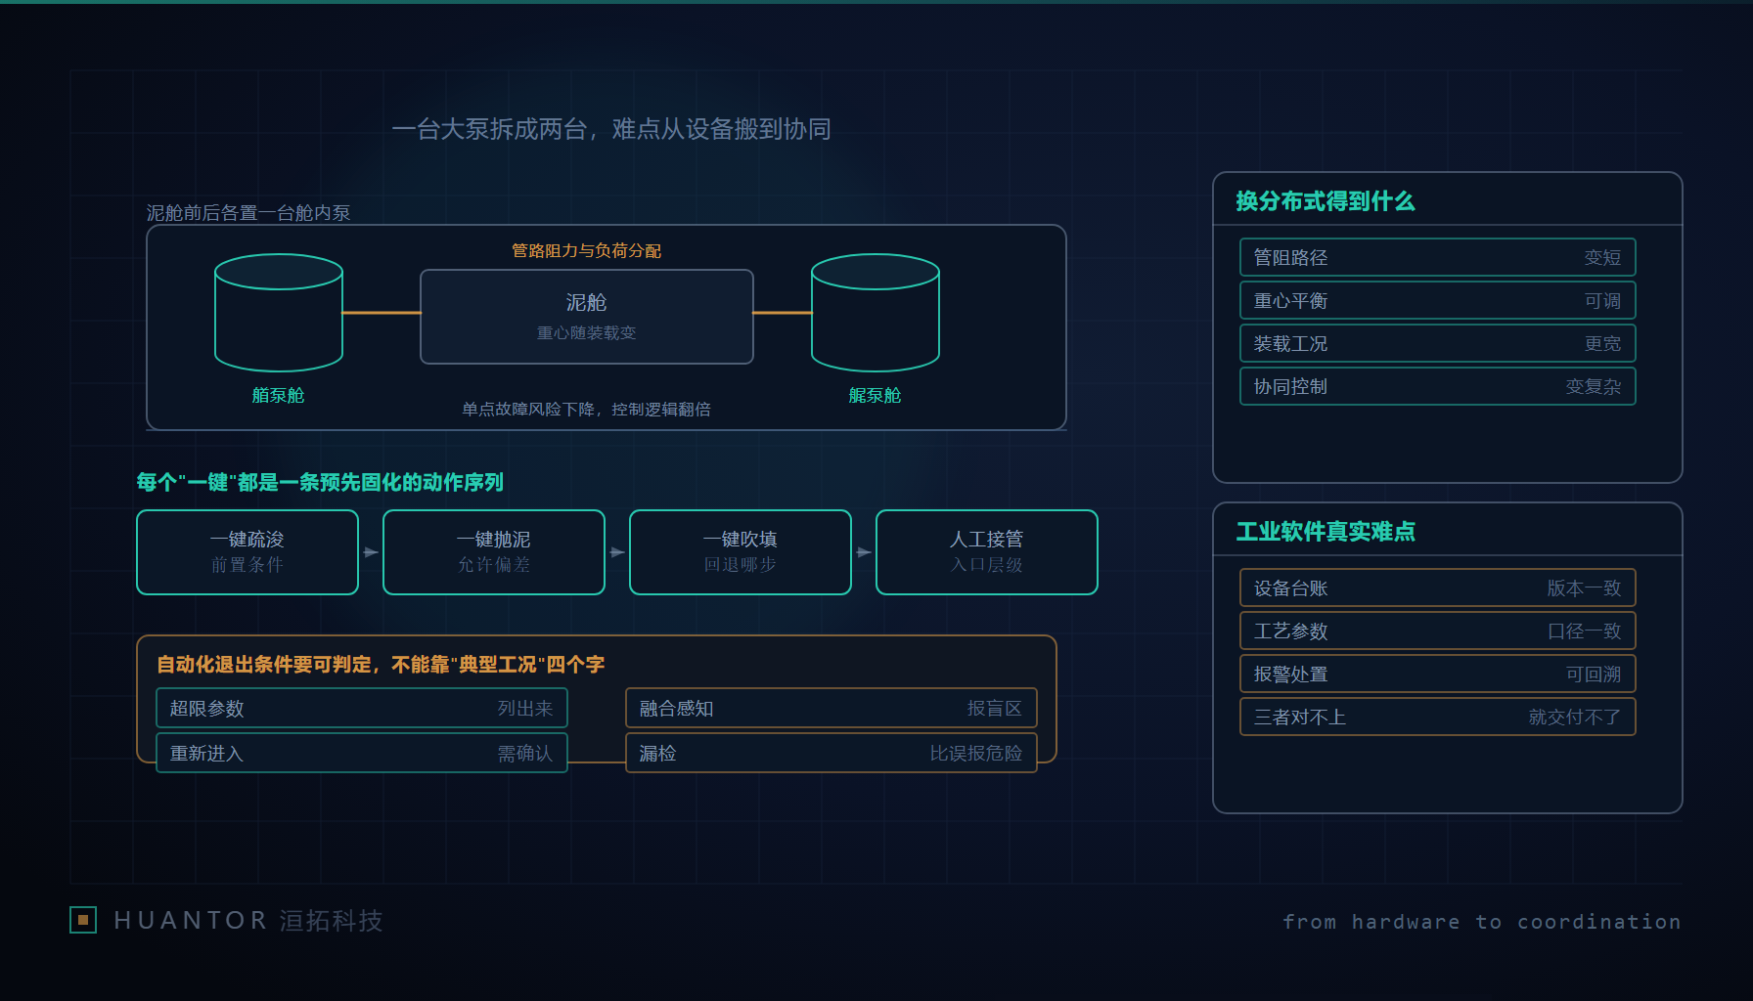Click the 管路阻力与负荷分配 label
The height and width of the screenshot is (1001, 1753).
pos(587,251)
